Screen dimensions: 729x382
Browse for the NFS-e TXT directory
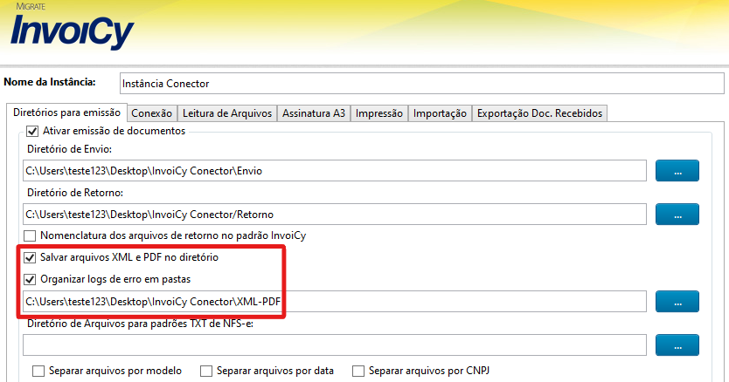pyautogui.click(x=677, y=345)
